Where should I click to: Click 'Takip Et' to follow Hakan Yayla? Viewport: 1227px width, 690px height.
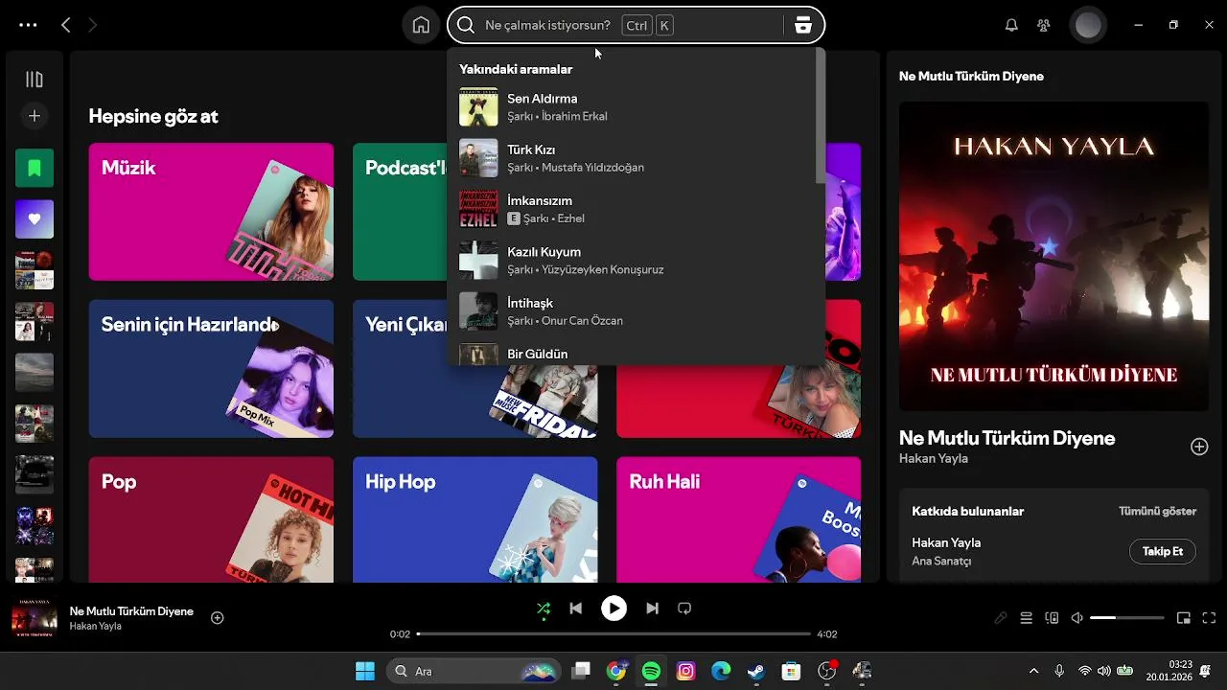(1163, 551)
